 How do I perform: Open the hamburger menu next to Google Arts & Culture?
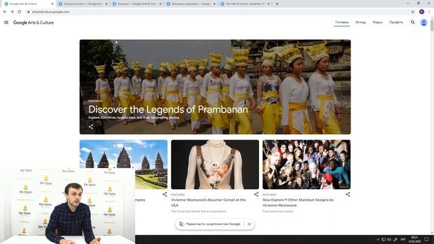(6, 22)
